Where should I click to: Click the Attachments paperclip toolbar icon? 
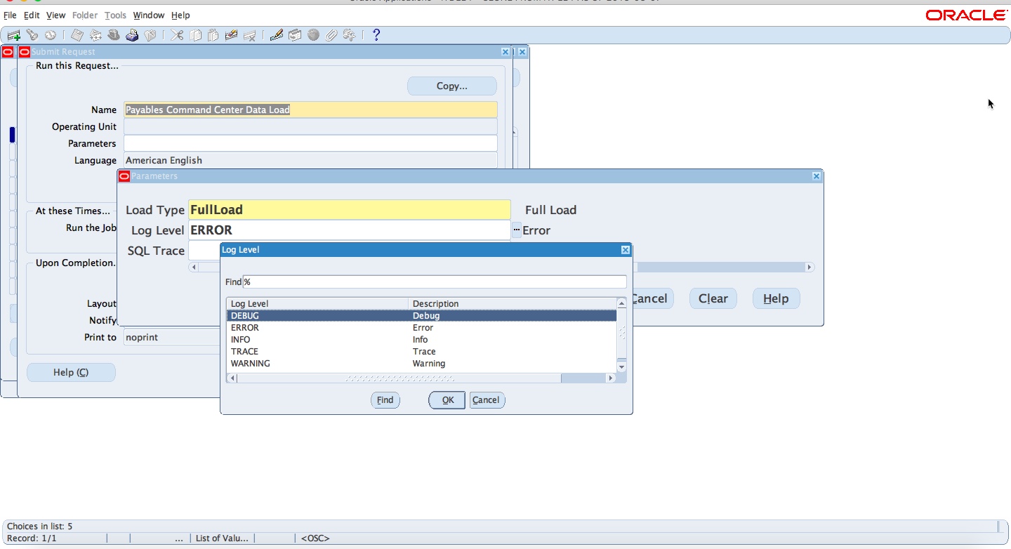pyautogui.click(x=331, y=35)
